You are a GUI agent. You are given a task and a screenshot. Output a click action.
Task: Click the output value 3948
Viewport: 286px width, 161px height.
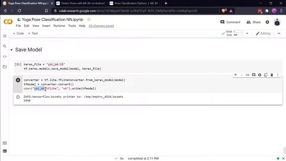[x=27, y=101]
